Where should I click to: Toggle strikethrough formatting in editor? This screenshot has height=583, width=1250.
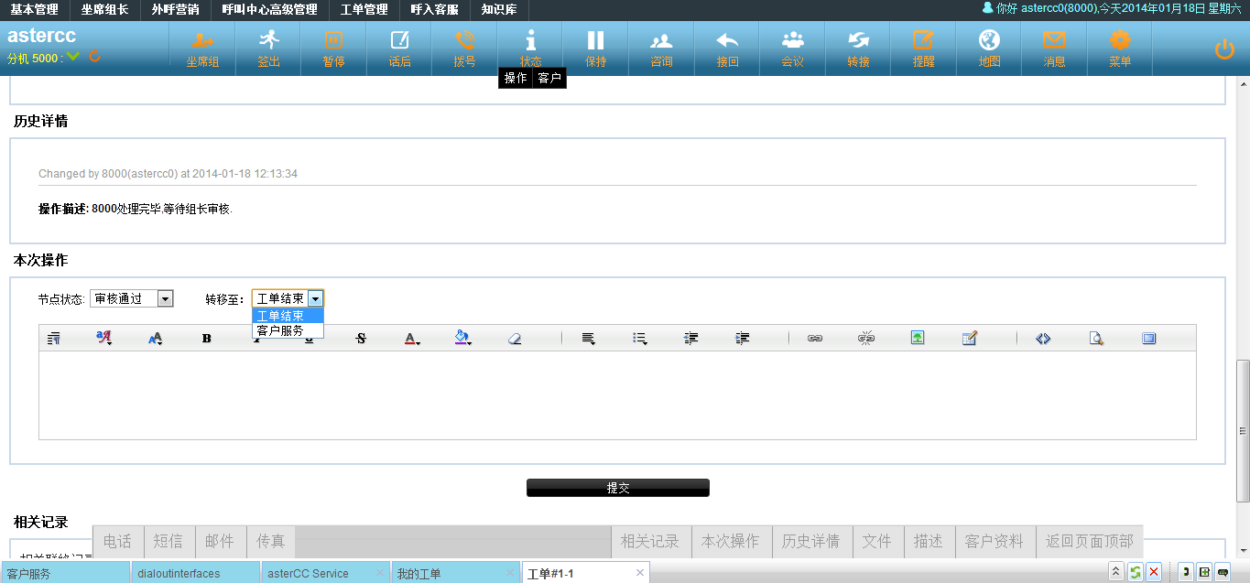[361, 339]
